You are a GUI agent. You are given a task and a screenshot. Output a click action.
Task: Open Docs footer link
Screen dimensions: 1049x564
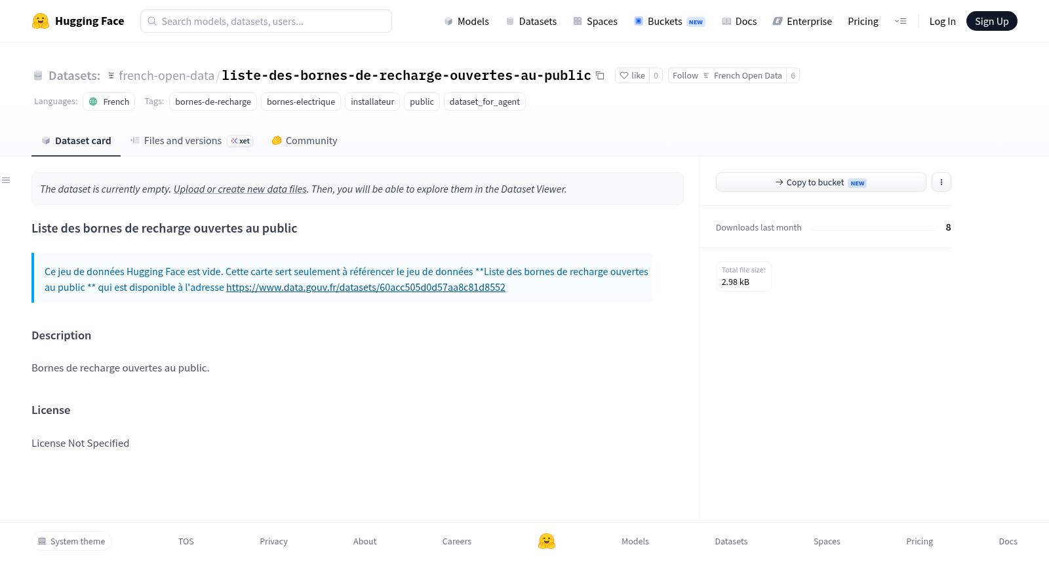pos(1008,541)
